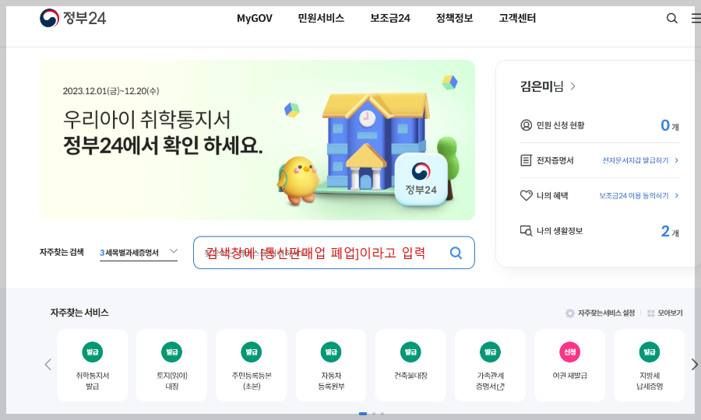The image size is (701, 420).
Task: Click the 민원 신청 현황 person icon
Action: coord(527,125)
